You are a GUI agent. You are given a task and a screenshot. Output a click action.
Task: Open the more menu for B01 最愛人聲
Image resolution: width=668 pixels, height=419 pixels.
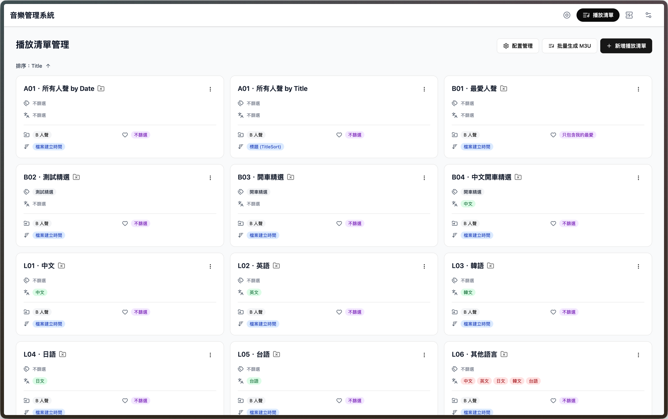(x=638, y=89)
